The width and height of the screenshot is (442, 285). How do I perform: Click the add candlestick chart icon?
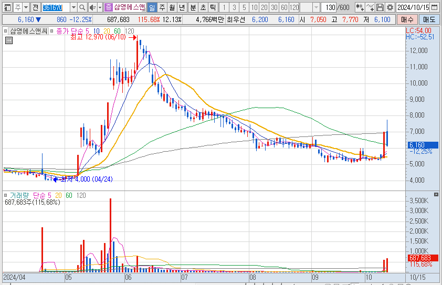360,7
